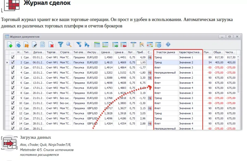This screenshot has height=161, width=247.
Task: Click the delete document icon with red X
Action: pyautogui.click(x=51, y=45)
